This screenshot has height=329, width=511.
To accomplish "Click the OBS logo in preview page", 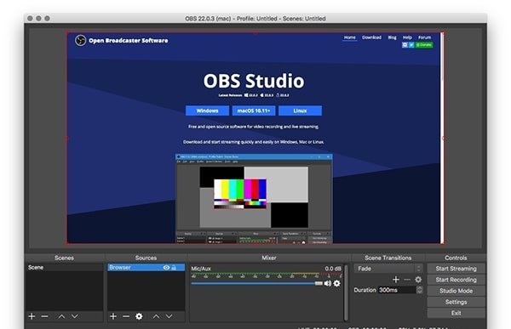I will (x=81, y=40).
